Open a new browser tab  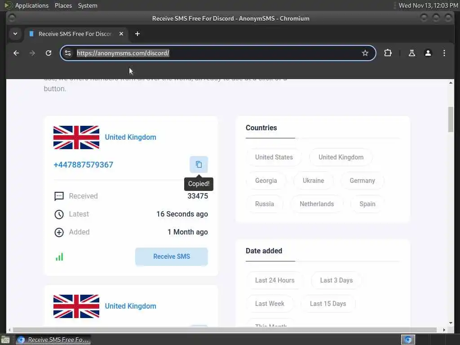pos(137,34)
